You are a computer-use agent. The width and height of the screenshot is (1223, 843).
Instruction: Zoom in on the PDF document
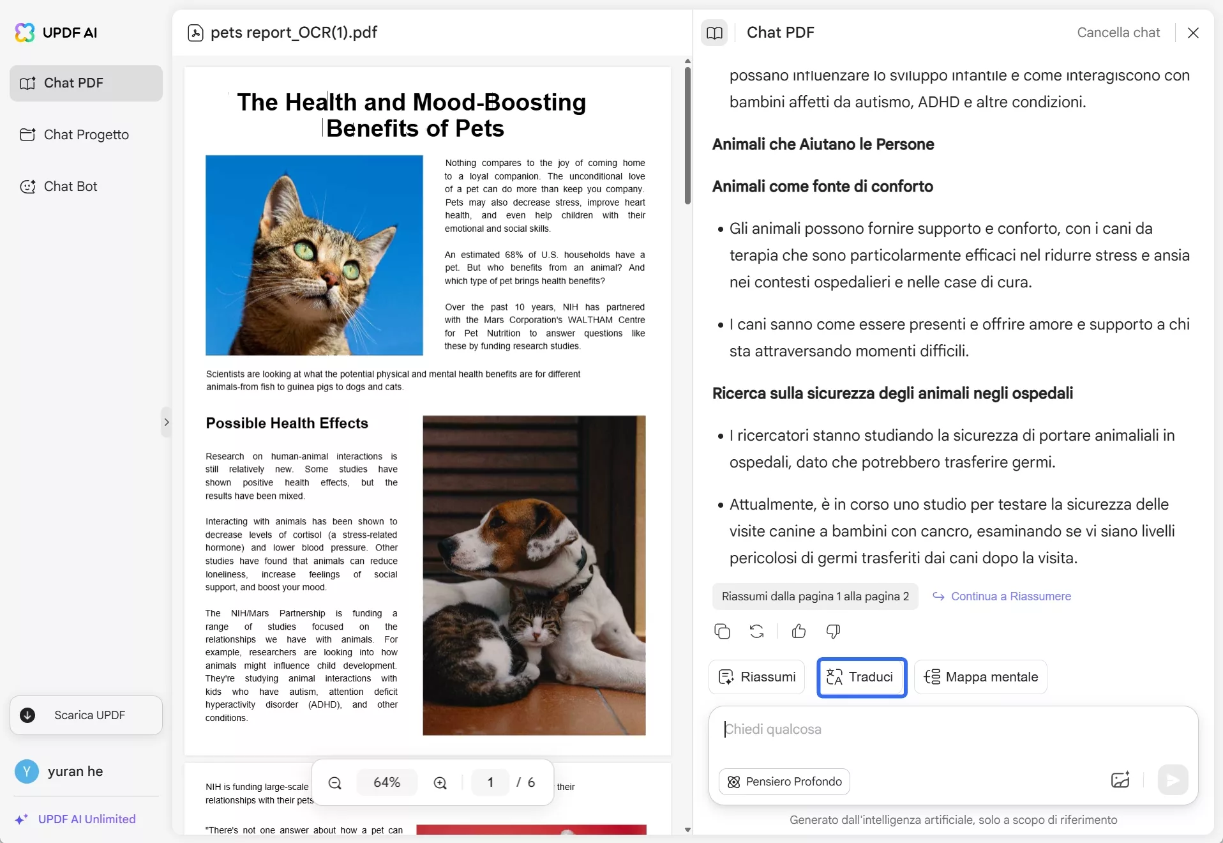tap(440, 783)
